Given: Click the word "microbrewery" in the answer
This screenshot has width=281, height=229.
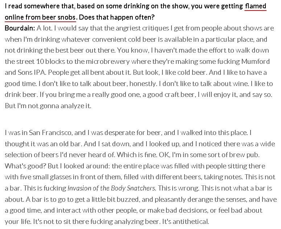Looking at the screenshot, I should pyautogui.click(x=108, y=61).
